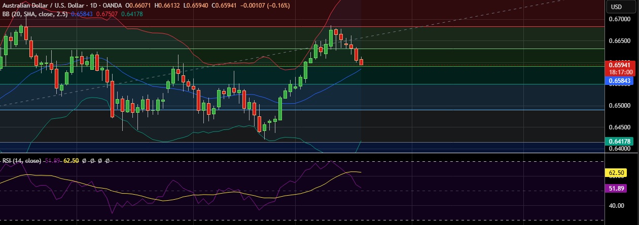Click the 0.64500 price scale label

point(620,127)
